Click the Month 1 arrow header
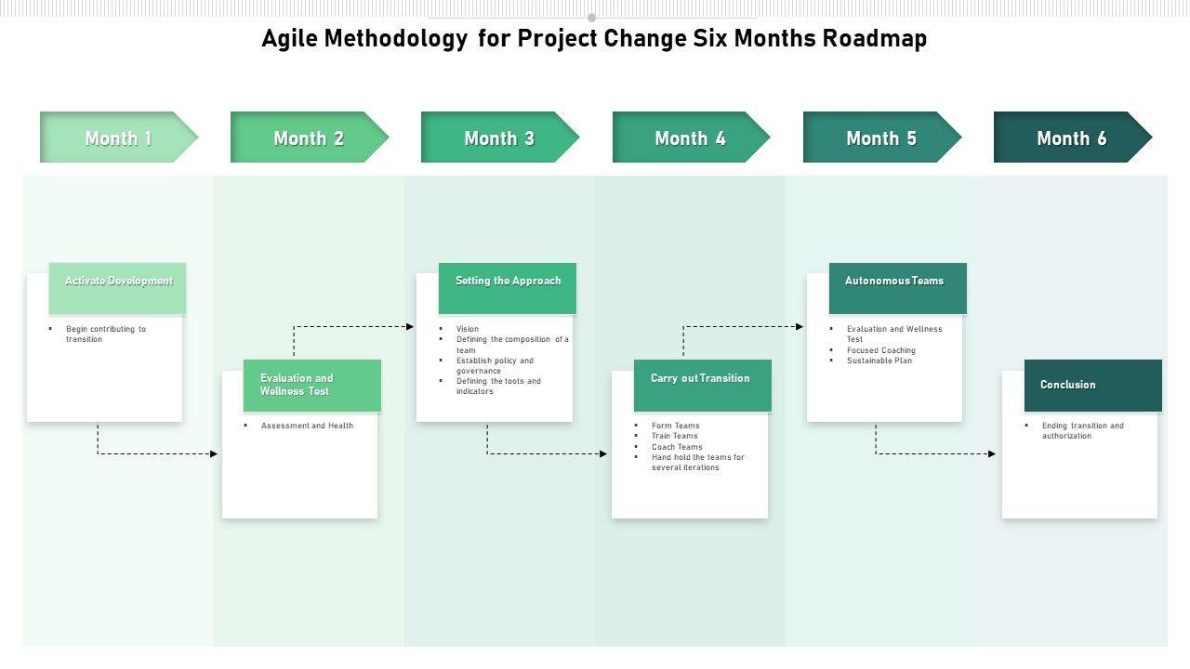 click(118, 138)
